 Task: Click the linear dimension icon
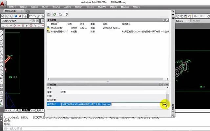[x=31, y=16]
